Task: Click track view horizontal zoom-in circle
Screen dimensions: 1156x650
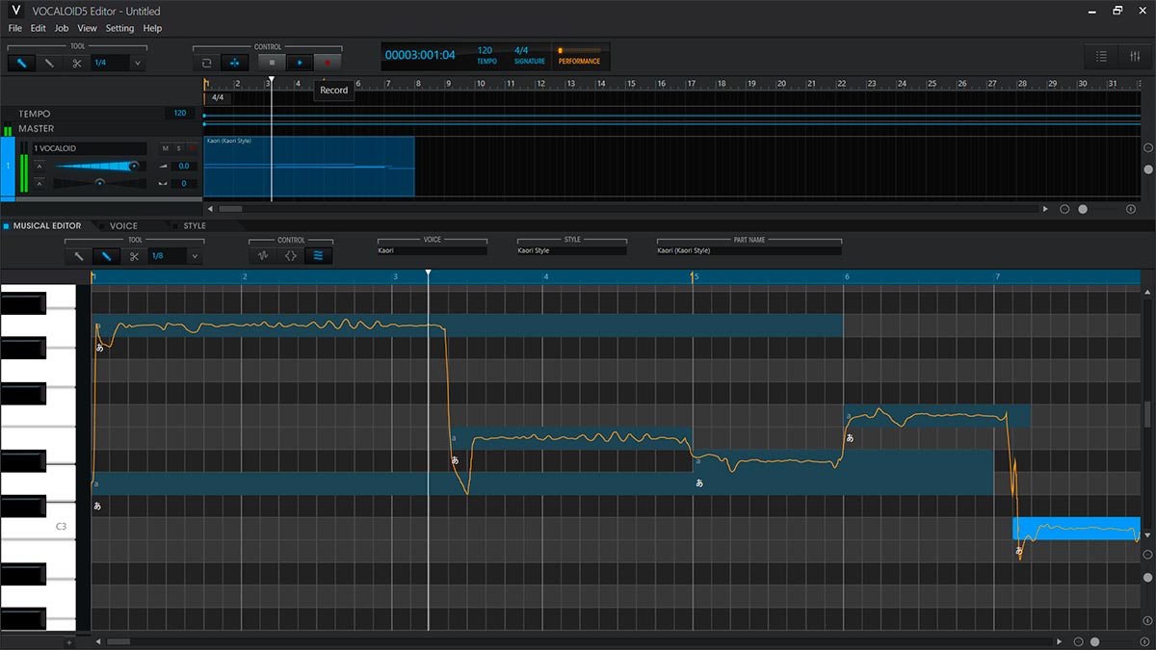Action: click(1131, 208)
